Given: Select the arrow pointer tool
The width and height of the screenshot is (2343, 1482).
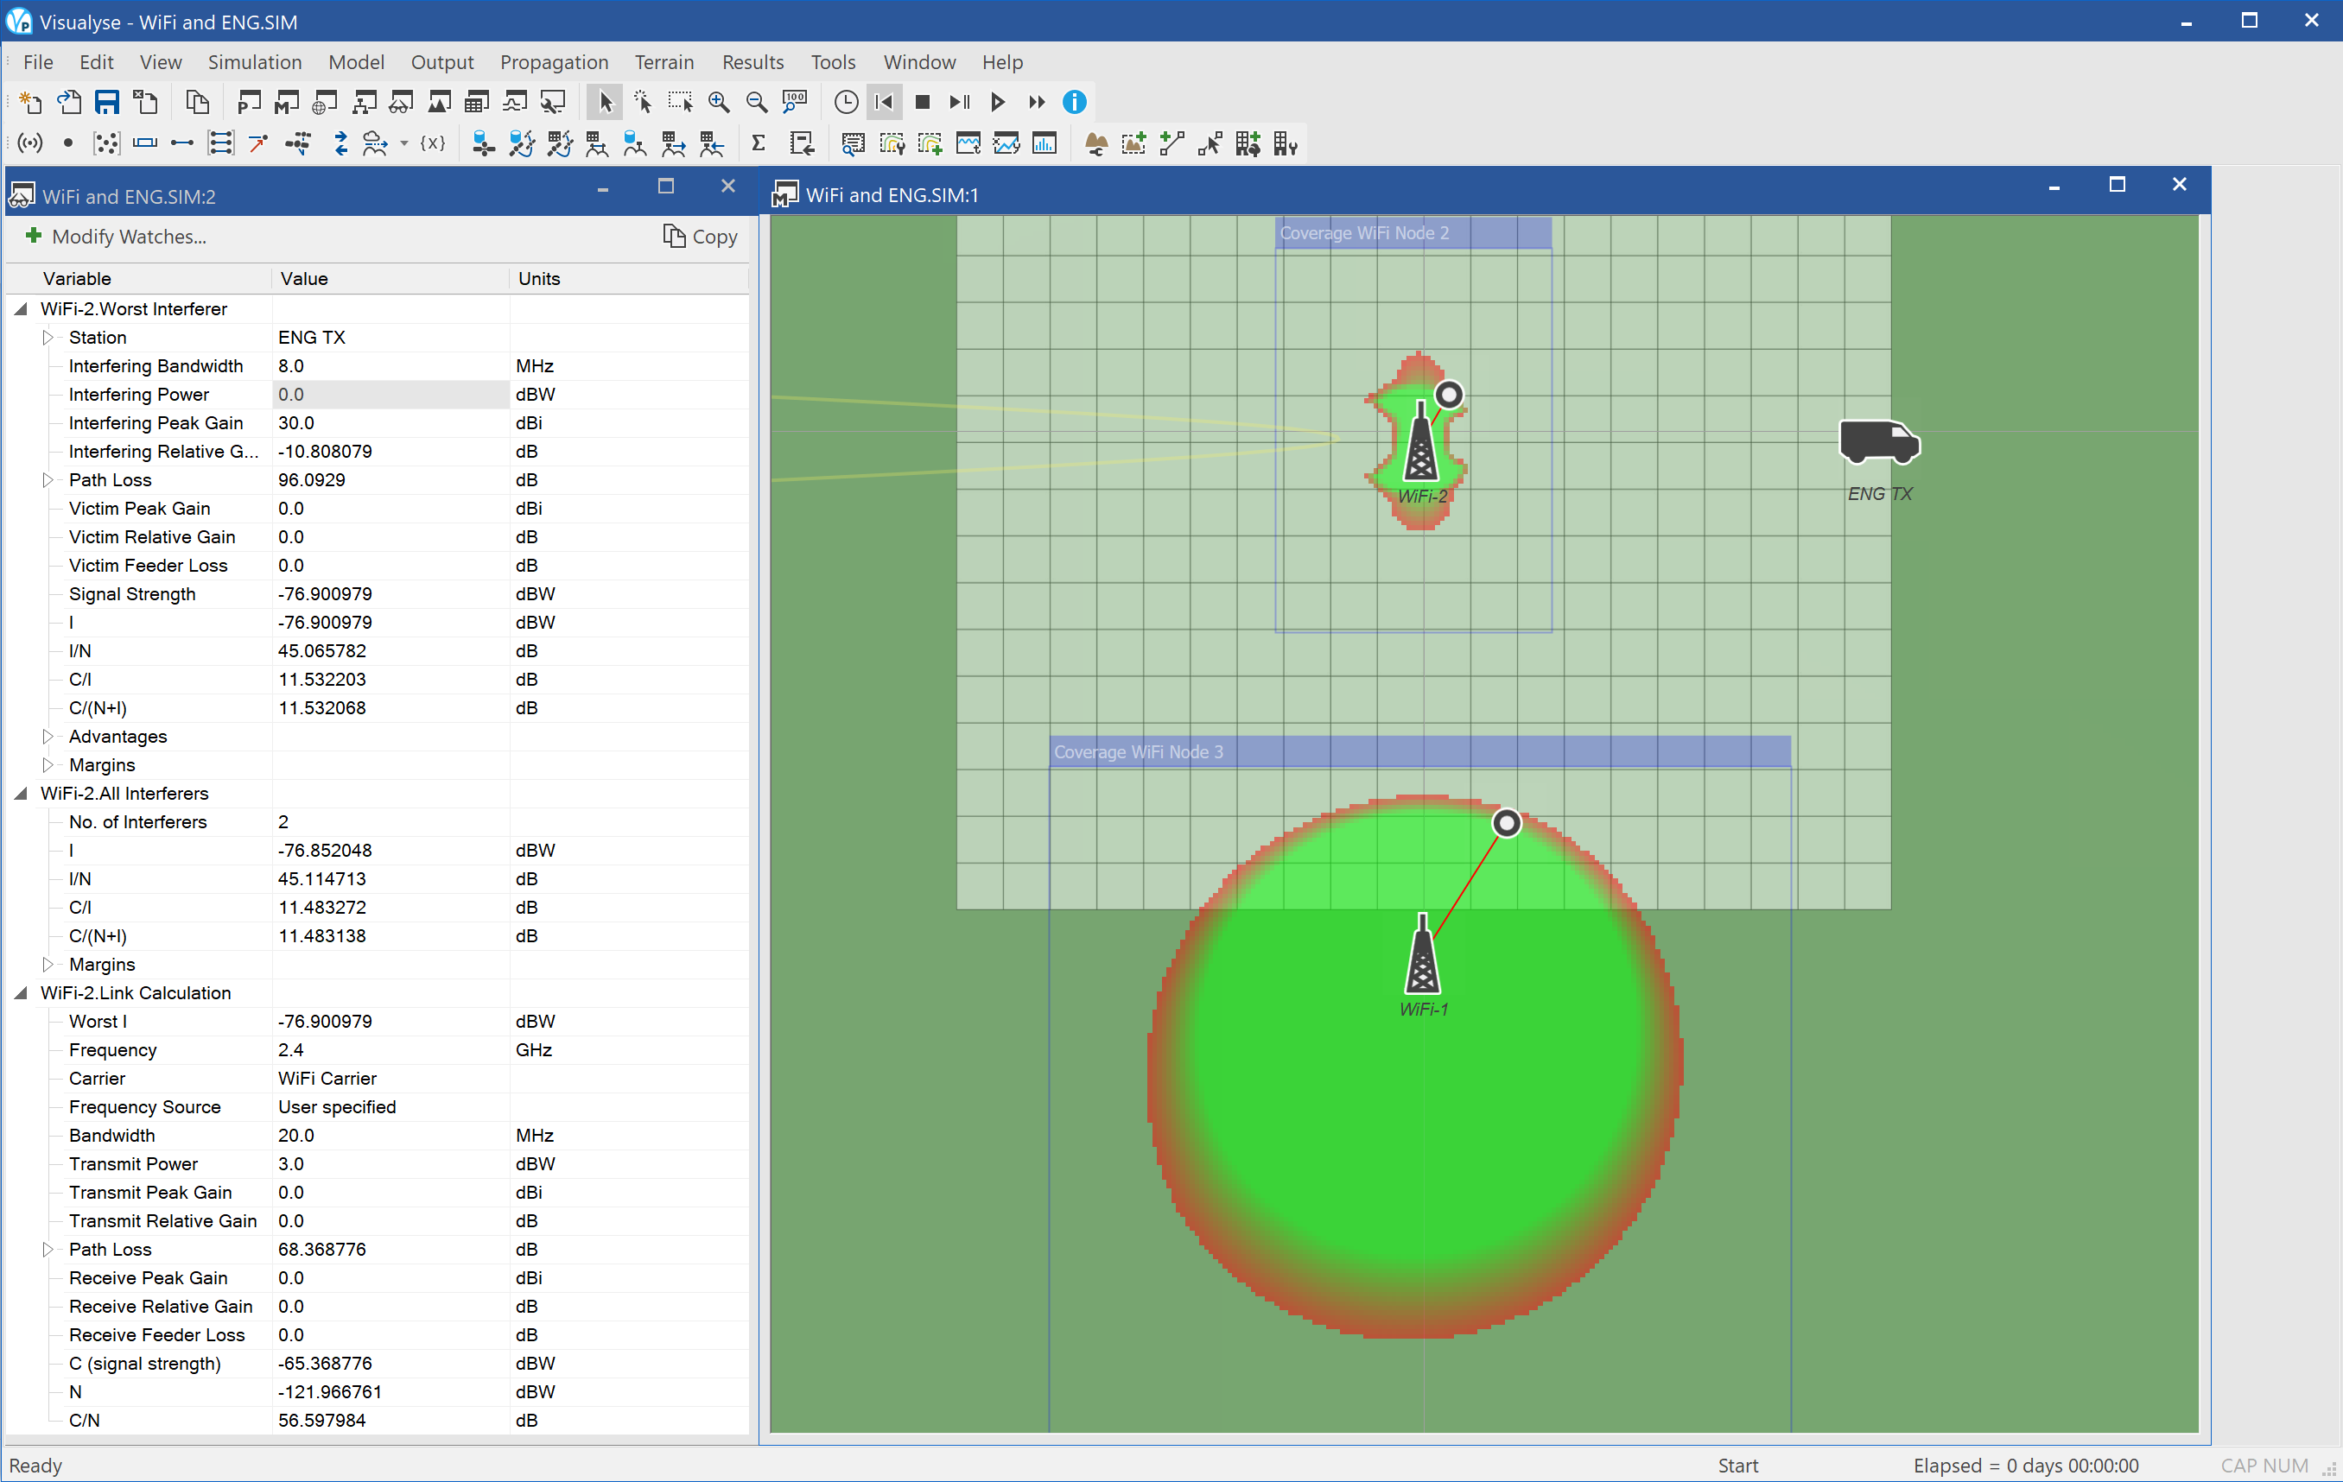Looking at the screenshot, I should 606,102.
